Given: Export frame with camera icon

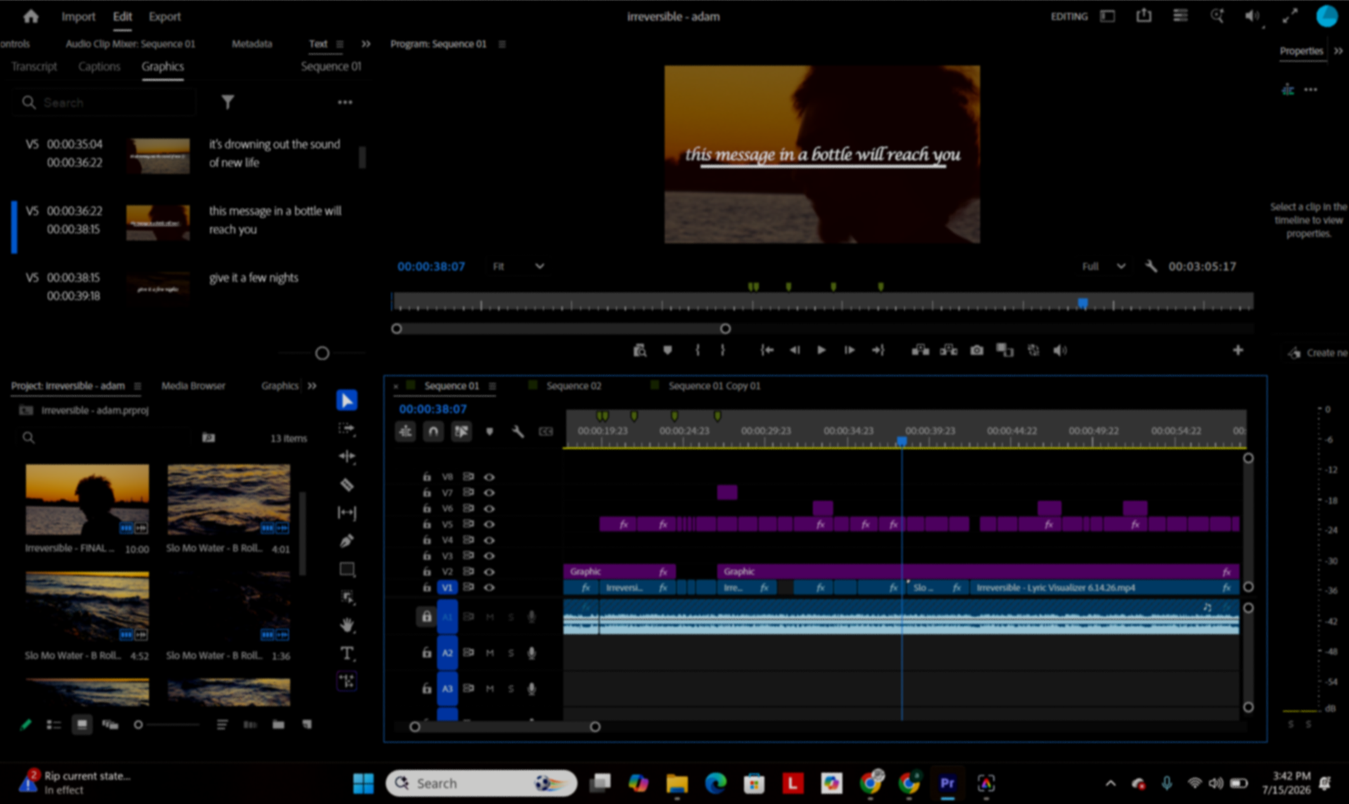Looking at the screenshot, I should [977, 350].
